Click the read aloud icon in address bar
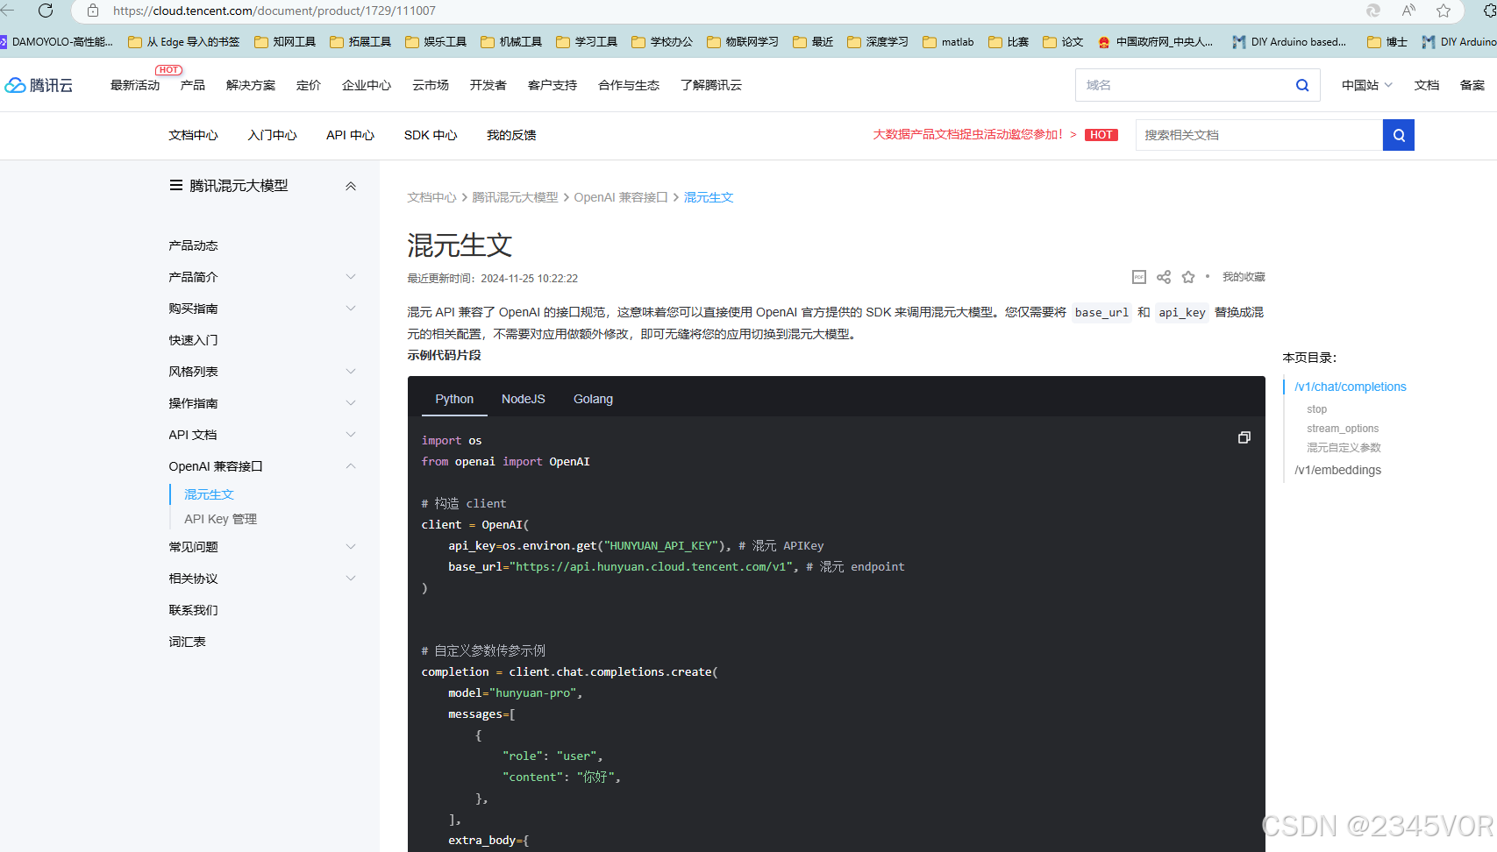 tap(1408, 11)
